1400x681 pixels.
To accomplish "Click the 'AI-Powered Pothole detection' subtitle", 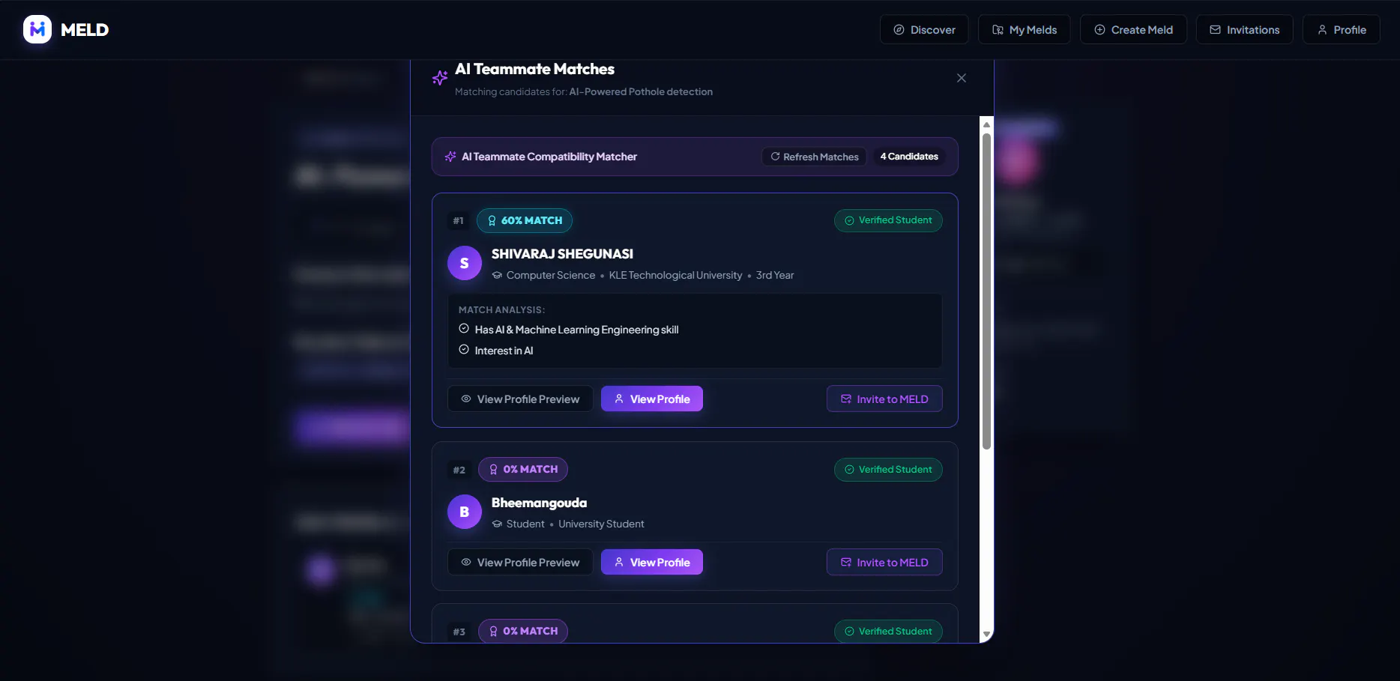I will (641, 91).
